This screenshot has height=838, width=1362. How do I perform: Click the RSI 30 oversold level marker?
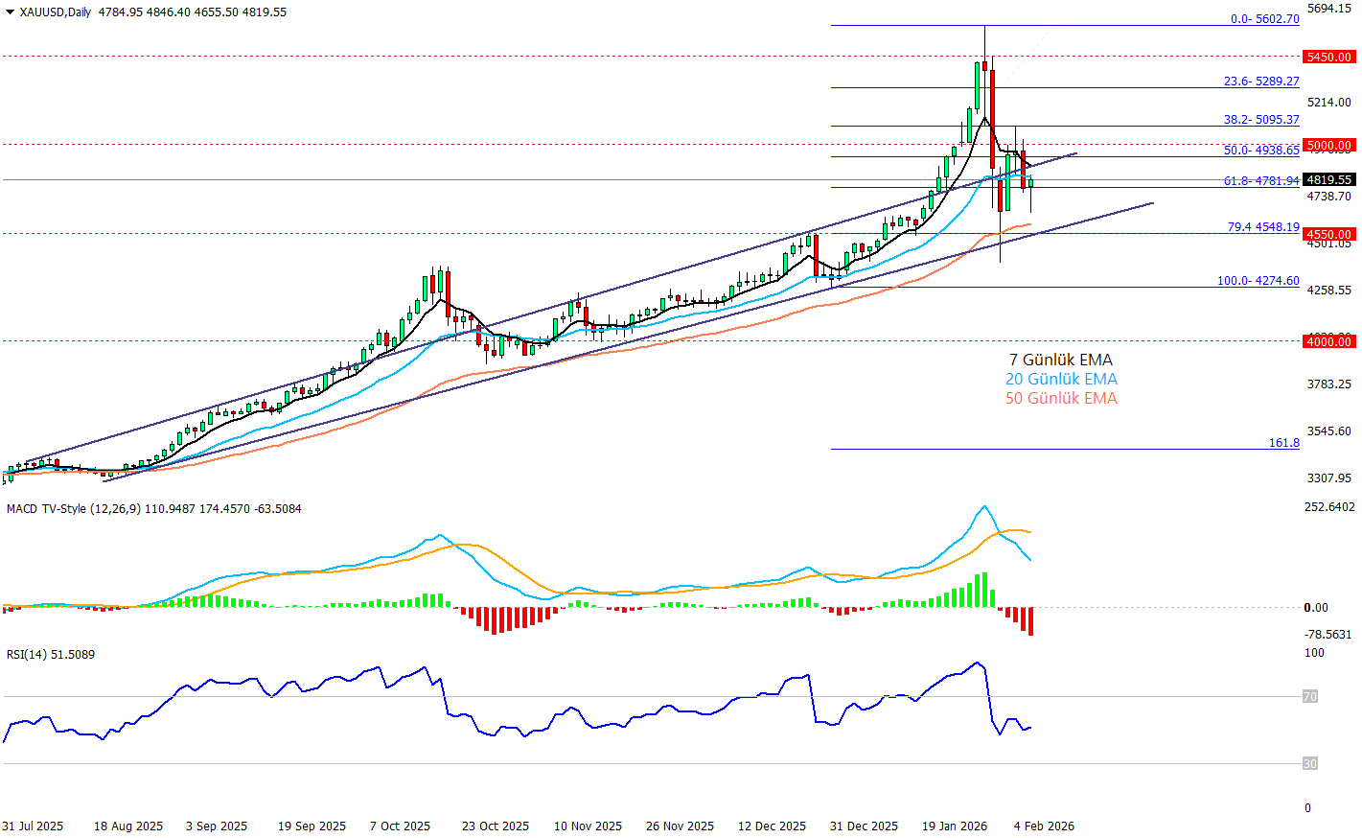point(1309,764)
